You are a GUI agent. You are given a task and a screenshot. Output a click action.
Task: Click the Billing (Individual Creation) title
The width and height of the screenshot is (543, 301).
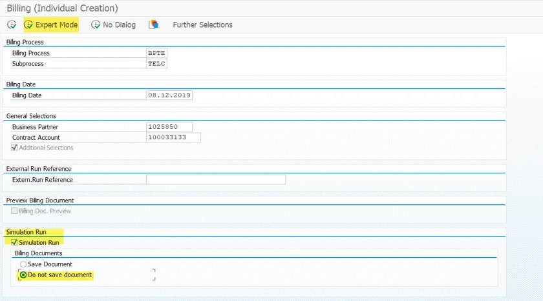[62, 8]
